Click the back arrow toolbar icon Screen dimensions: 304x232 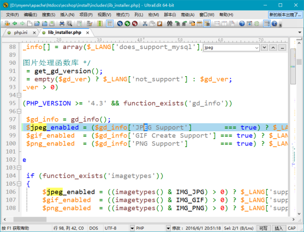click(15, 23)
